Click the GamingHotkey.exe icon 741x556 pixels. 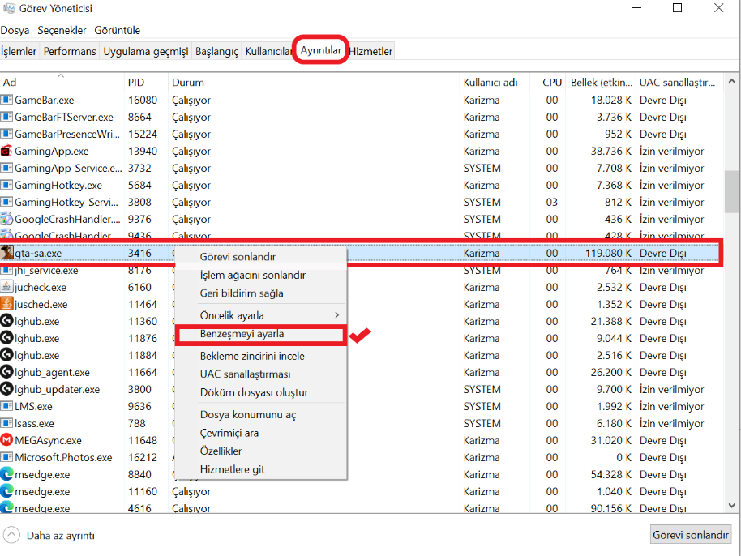click(x=6, y=185)
